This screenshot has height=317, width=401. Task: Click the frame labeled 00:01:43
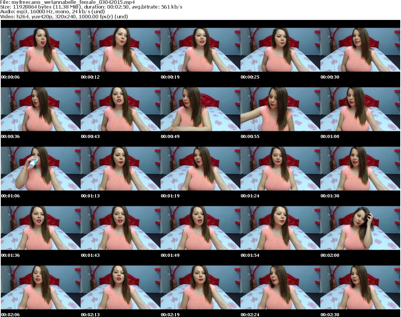pyautogui.click(x=120, y=228)
